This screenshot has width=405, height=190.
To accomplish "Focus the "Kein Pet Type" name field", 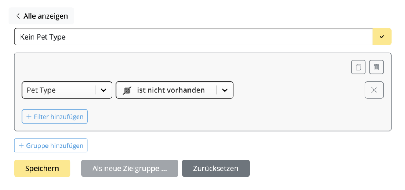I will 193,37.
